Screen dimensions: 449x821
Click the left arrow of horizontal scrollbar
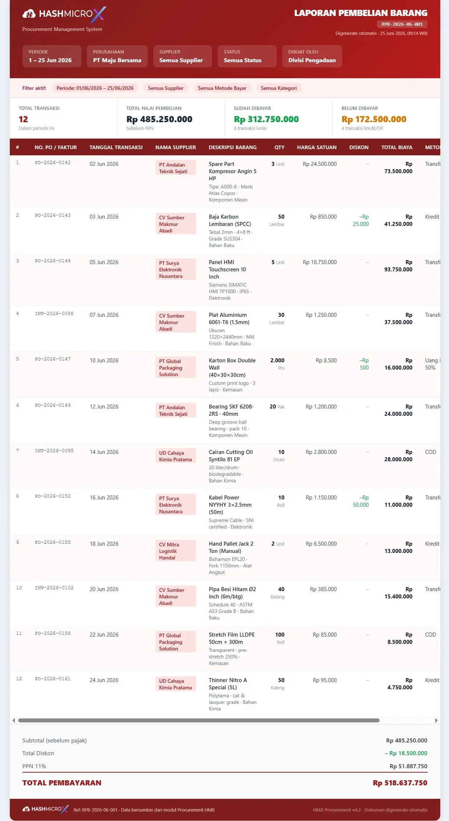(x=14, y=720)
